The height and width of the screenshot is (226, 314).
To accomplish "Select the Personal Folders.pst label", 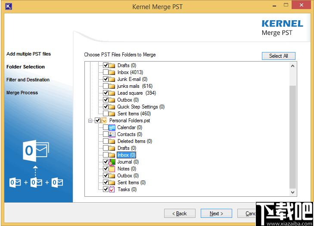I will (130, 121).
